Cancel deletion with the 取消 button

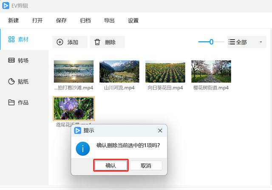[146, 165]
